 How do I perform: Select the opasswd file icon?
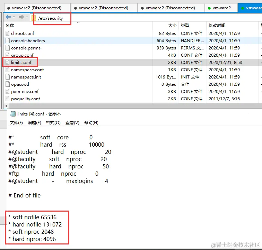pyautogui.click(x=8, y=84)
